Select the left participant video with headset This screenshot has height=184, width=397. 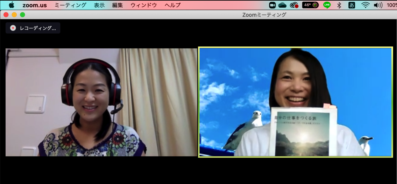(x=101, y=102)
